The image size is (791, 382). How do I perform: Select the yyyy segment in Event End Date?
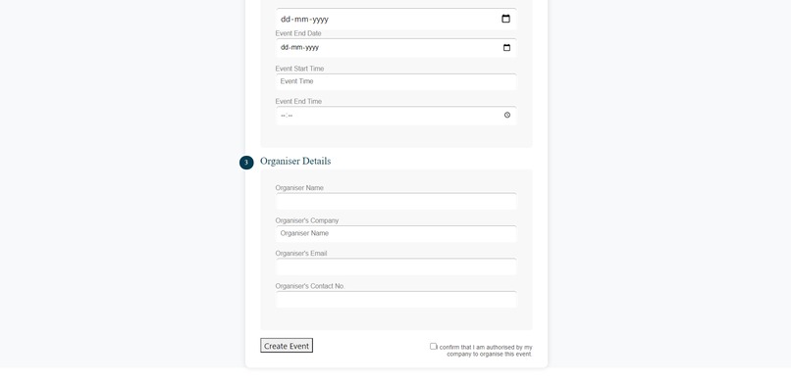click(x=312, y=47)
